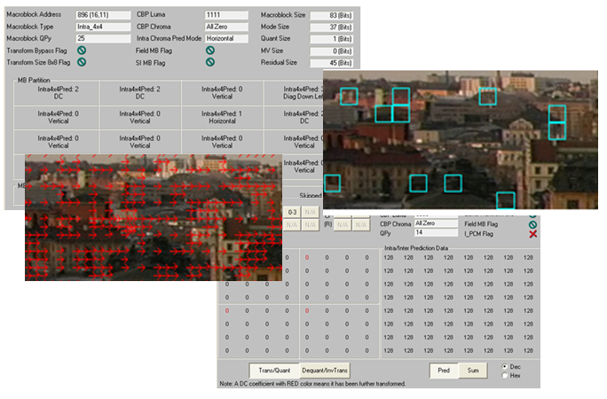The height and width of the screenshot is (399, 607).
Task: Select the Dec radio button
Action: [506, 366]
